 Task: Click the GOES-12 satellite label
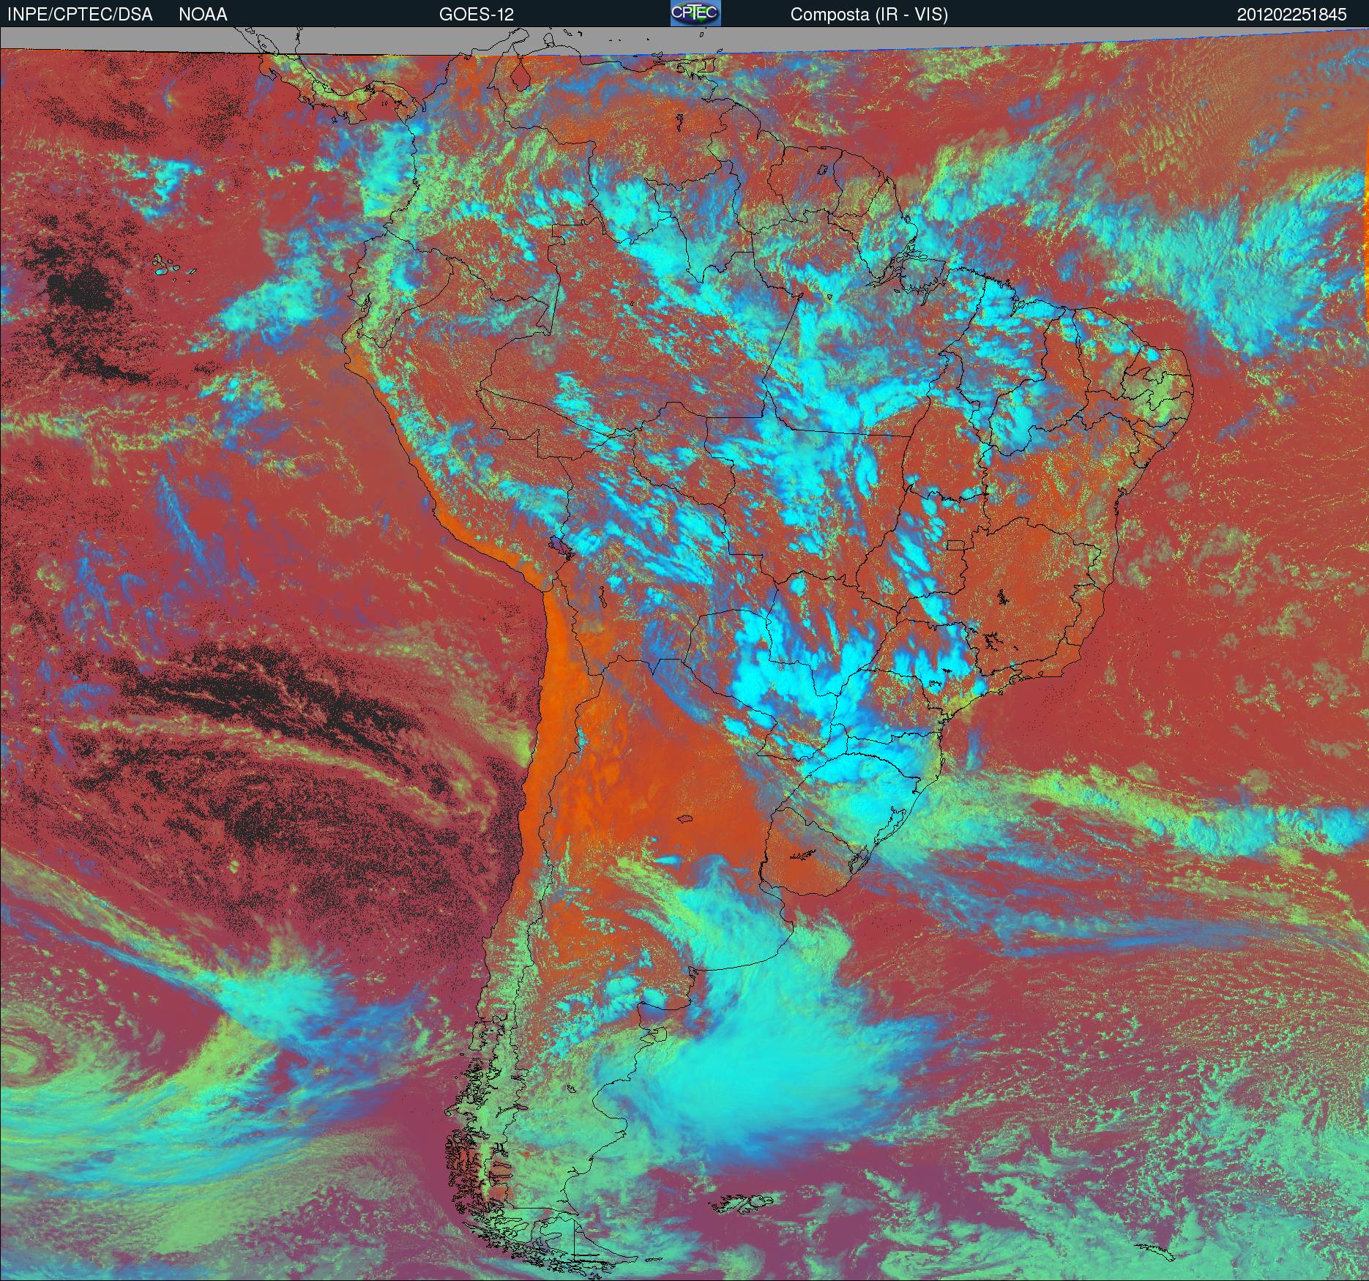point(476,15)
